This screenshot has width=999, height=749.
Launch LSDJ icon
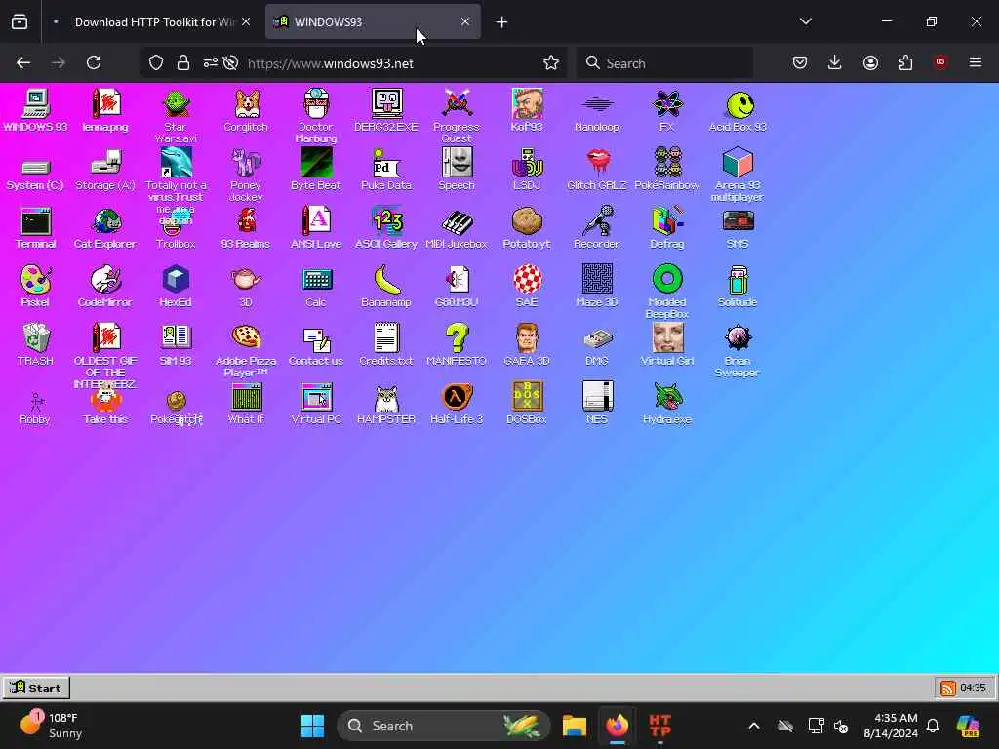point(527,163)
